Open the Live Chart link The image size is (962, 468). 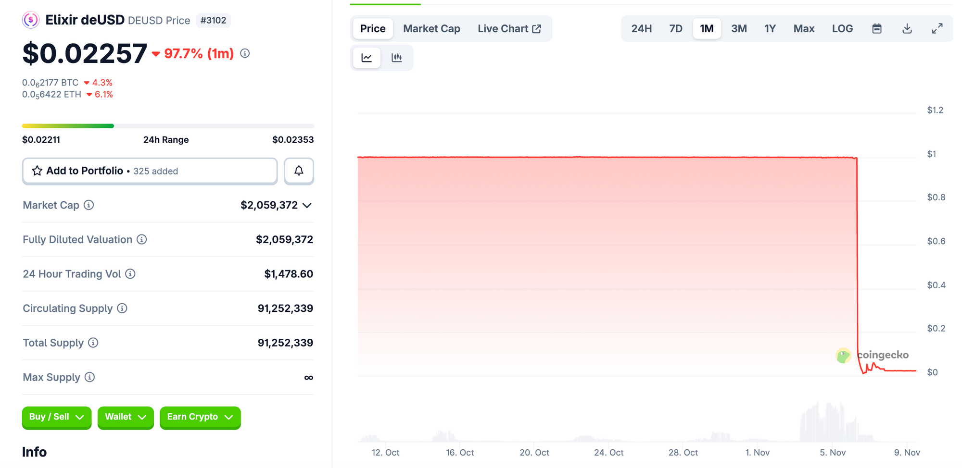tap(509, 29)
